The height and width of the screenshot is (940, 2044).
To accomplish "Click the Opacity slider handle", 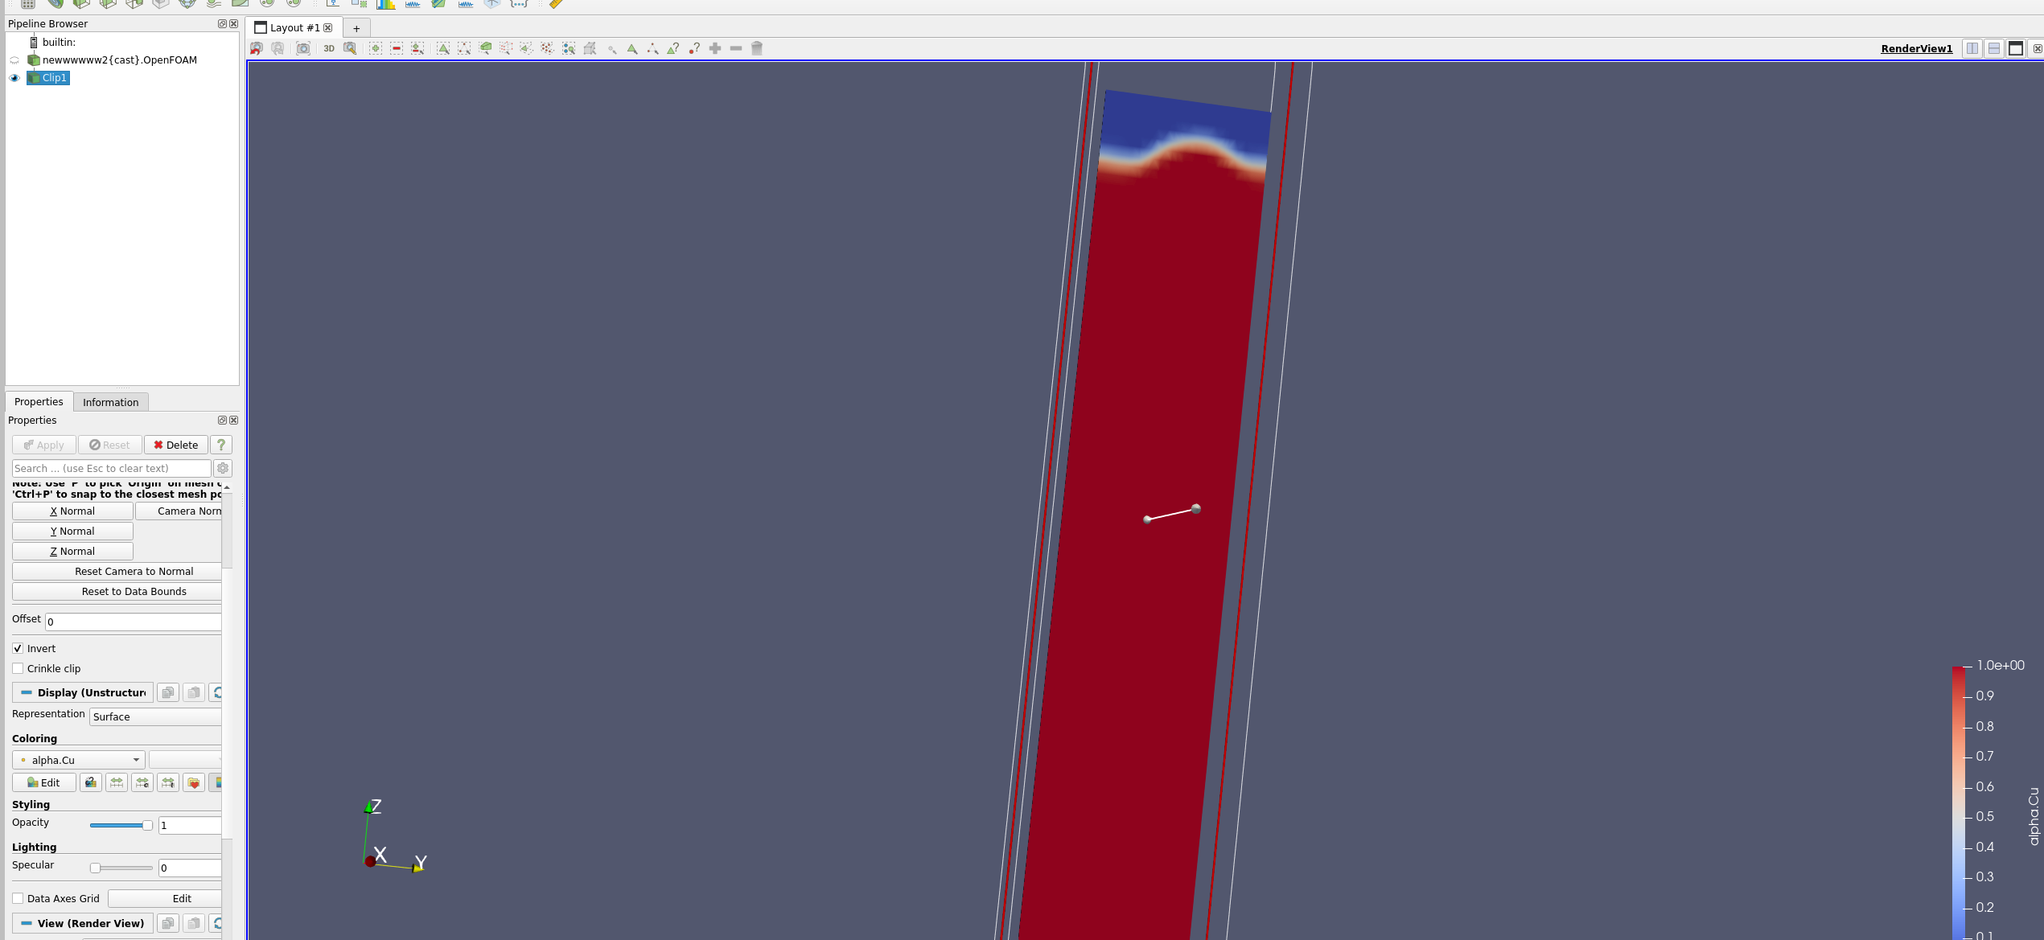I will pos(147,825).
